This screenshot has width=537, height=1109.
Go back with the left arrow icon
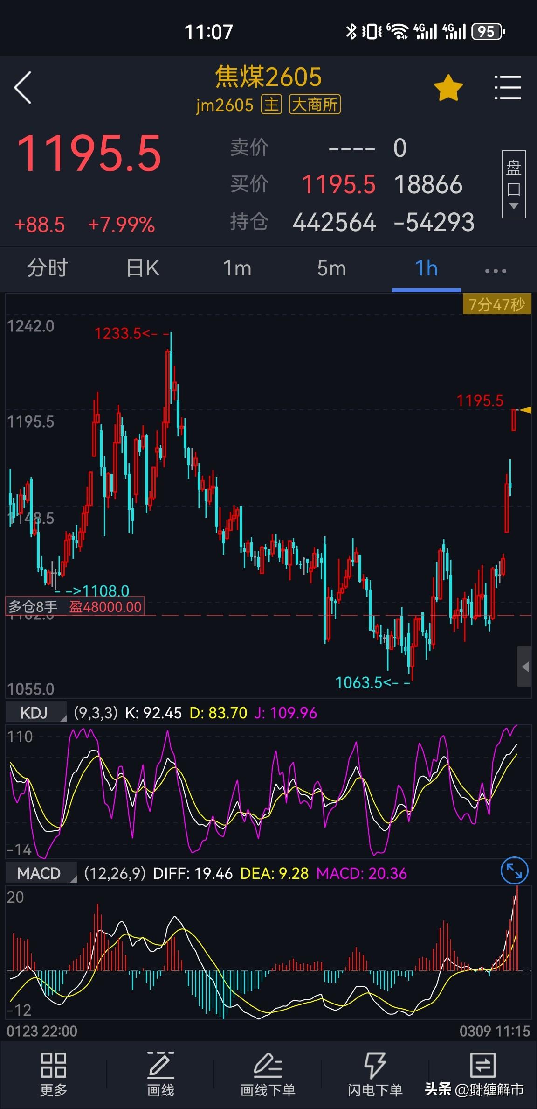pos(22,87)
